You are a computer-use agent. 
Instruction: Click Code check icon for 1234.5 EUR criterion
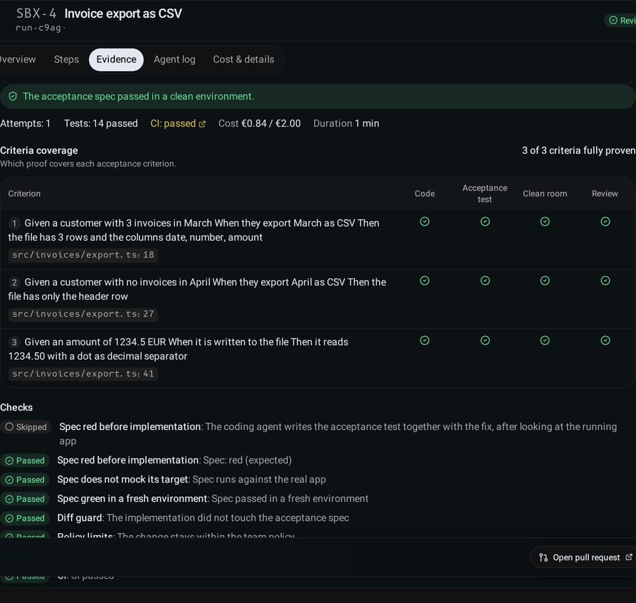point(425,340)
